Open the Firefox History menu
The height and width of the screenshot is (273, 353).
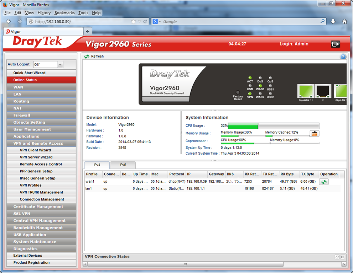(44, 13)
